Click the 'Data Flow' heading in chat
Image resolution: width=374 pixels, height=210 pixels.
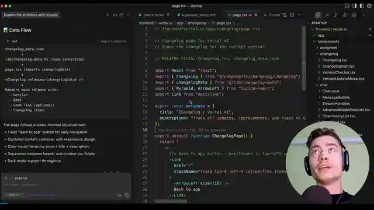click(20, 30)
